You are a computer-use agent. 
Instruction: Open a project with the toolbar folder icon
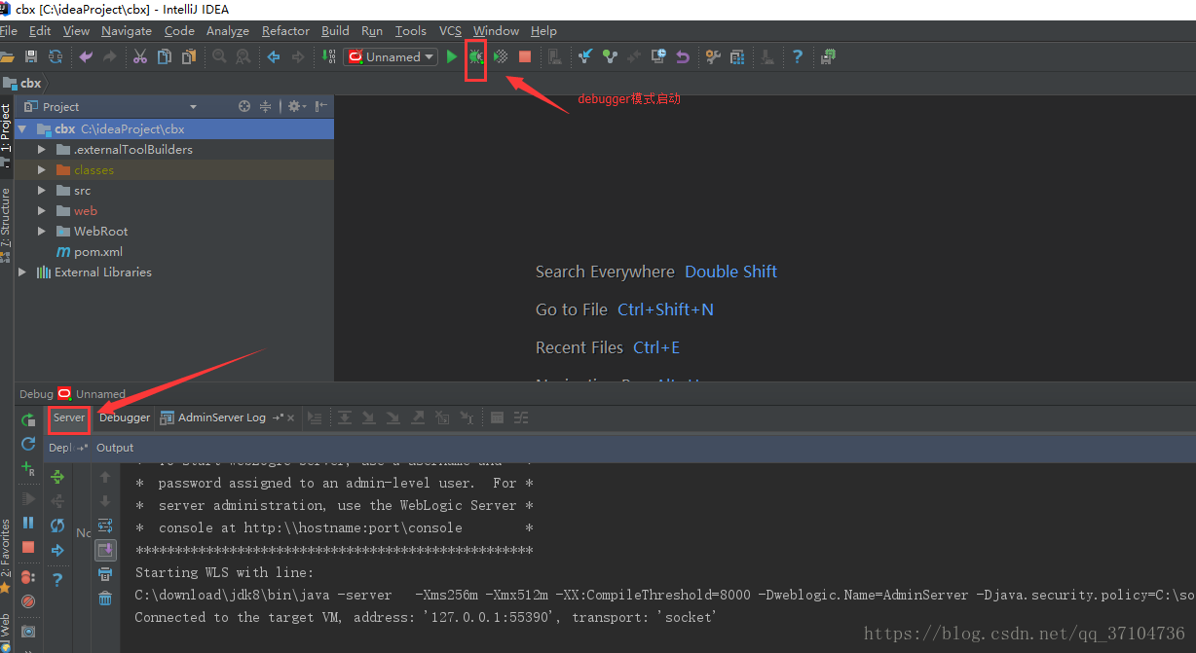8,56
